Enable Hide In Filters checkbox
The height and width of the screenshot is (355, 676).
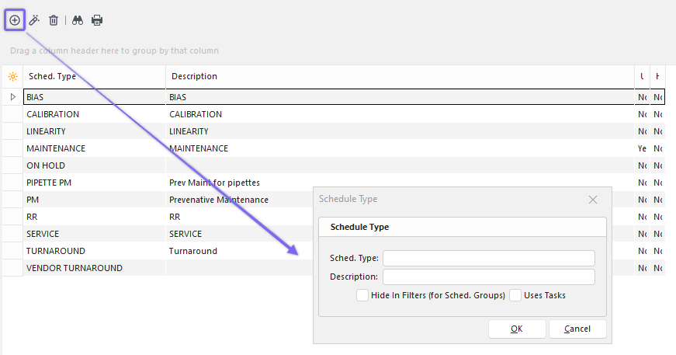(362, 295)
